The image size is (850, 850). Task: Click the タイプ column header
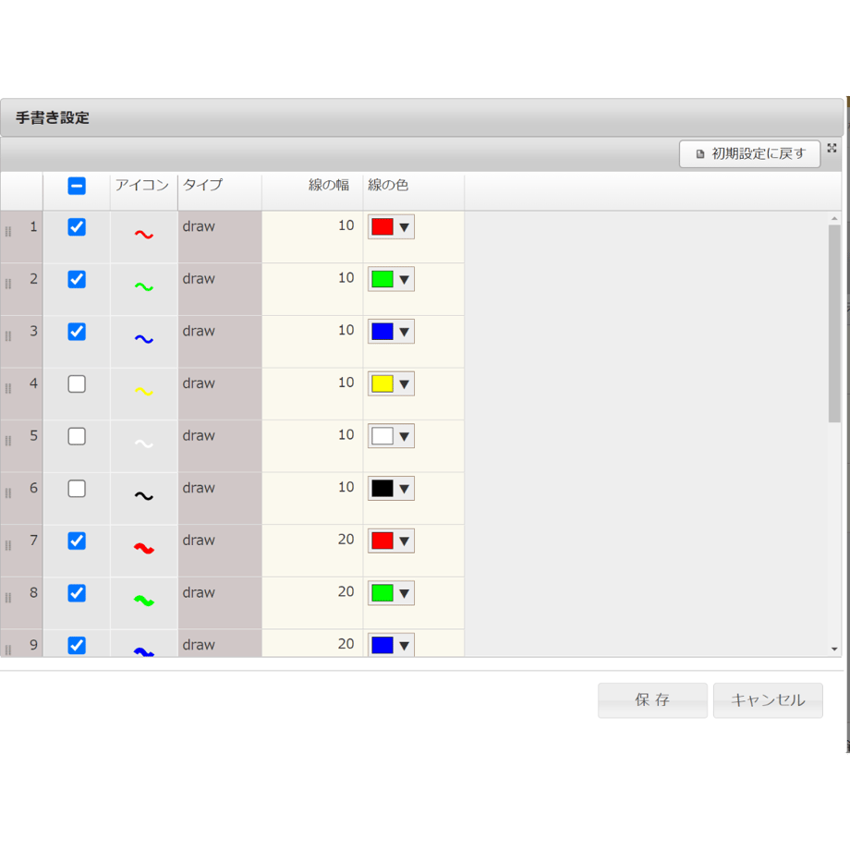220,191
